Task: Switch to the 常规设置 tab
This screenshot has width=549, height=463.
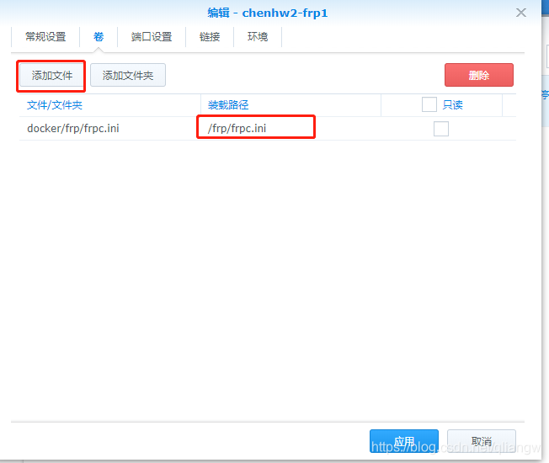Action: pyautogui.click(x=45, y=36)
